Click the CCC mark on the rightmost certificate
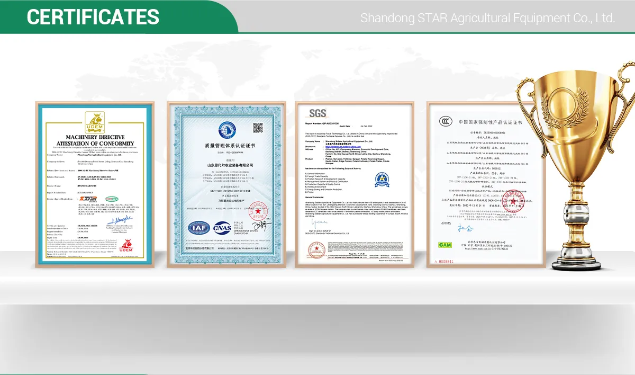Screen dimensions: 635x375 (444, 122)
